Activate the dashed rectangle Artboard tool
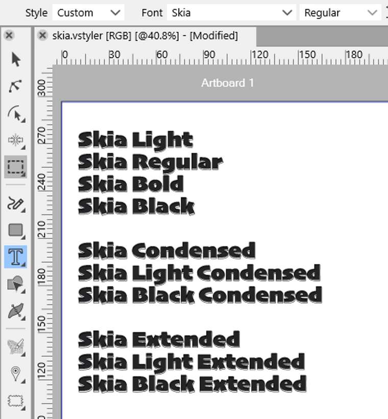388x419 pixels. pos(16,167)
